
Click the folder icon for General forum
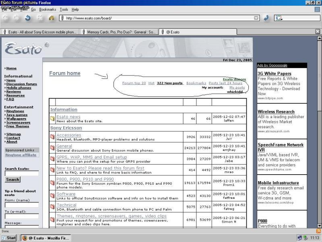point(52,148)
